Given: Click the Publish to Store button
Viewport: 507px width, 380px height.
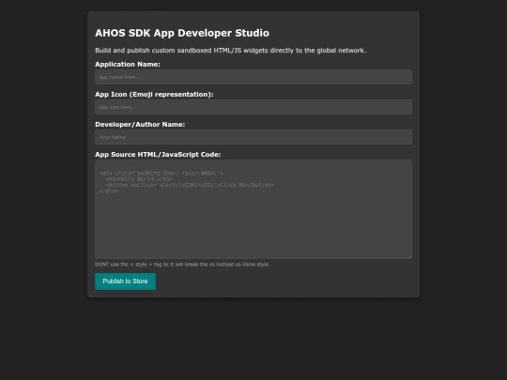Looking at the screenshot, I should (x=125, y=281).
